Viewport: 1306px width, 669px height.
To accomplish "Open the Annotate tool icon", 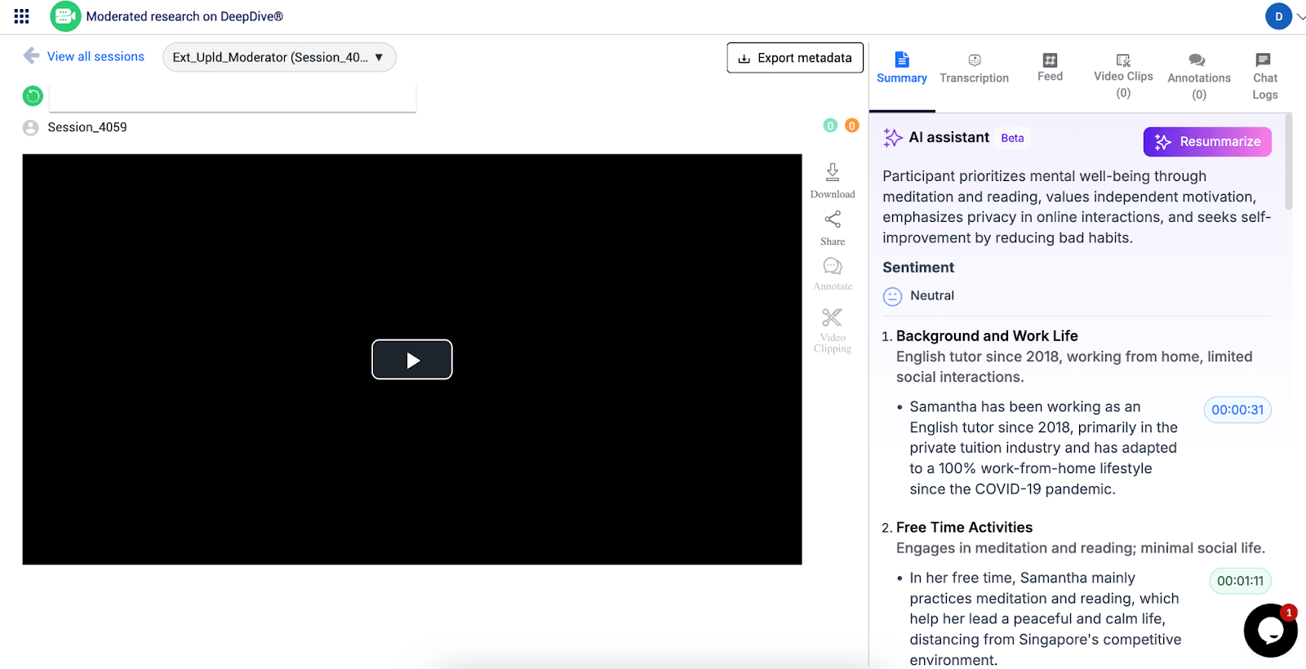I will point(832,268).
